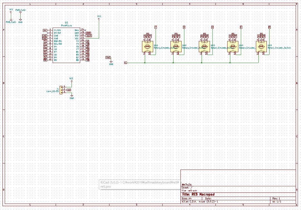Screen dimensions: 301x210
Task: Click the 2A label on U1 pin 16
Action: [x=87, y=52]
